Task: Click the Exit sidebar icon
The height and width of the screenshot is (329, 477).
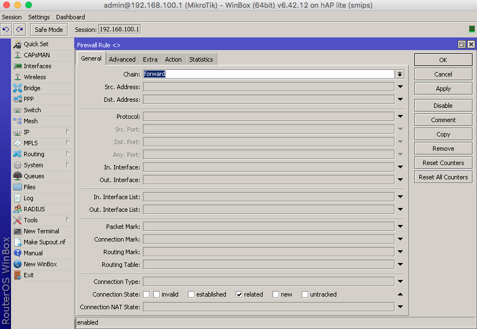Action: click(18, 275)
